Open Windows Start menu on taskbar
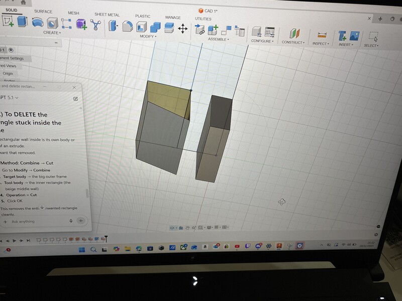This screenshot has height=301, width=402. coord(81,249)
